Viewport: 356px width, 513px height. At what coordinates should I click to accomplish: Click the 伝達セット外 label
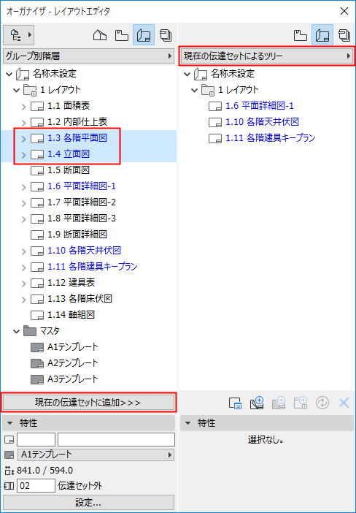point(80,486)
